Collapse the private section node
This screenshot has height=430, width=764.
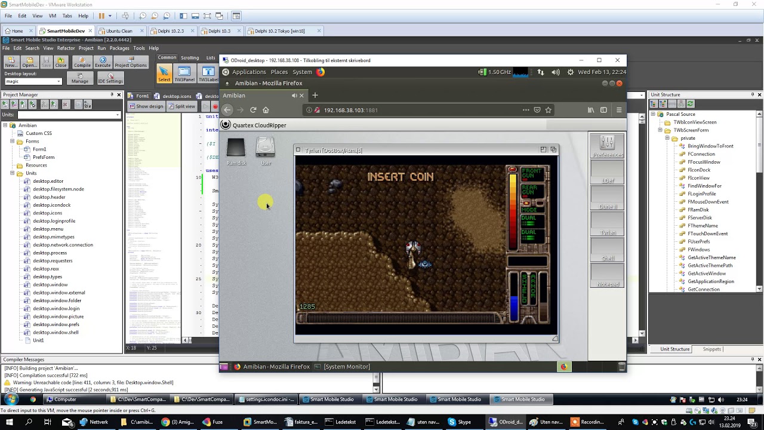pyautogui.click(x=667, y=138)
